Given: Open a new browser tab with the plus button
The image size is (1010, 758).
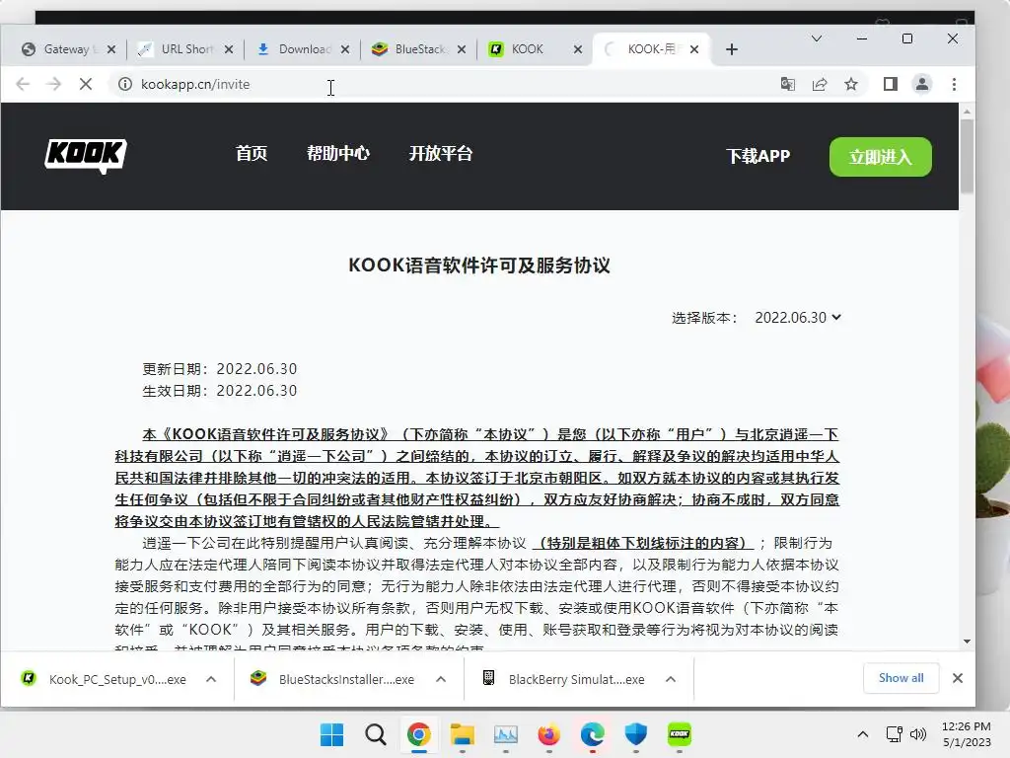Looking at the screenshot, I should 731,49.
